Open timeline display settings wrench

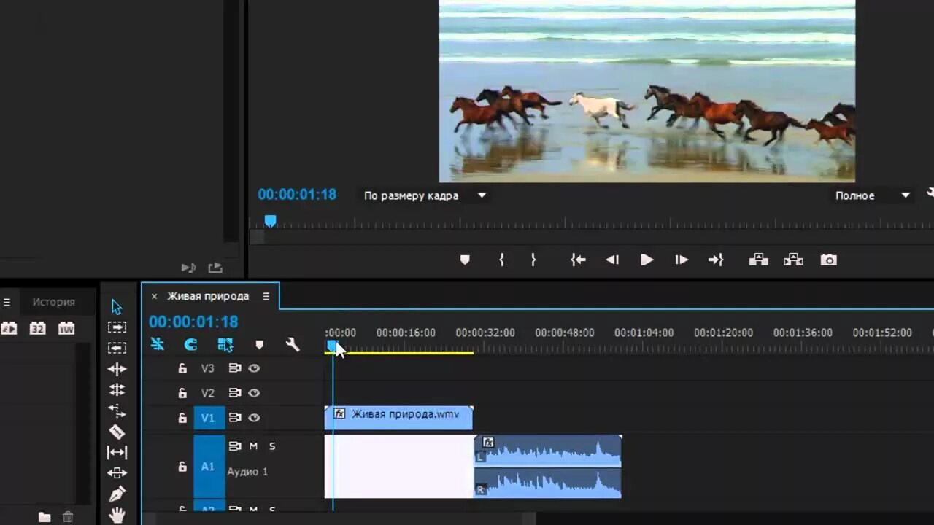[293, 345]
